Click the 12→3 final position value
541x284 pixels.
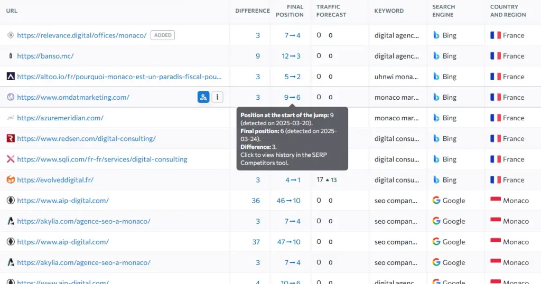(x=291, y=56)
